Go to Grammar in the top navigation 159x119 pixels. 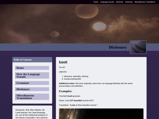pyautogui.click(x=120, y=2)
